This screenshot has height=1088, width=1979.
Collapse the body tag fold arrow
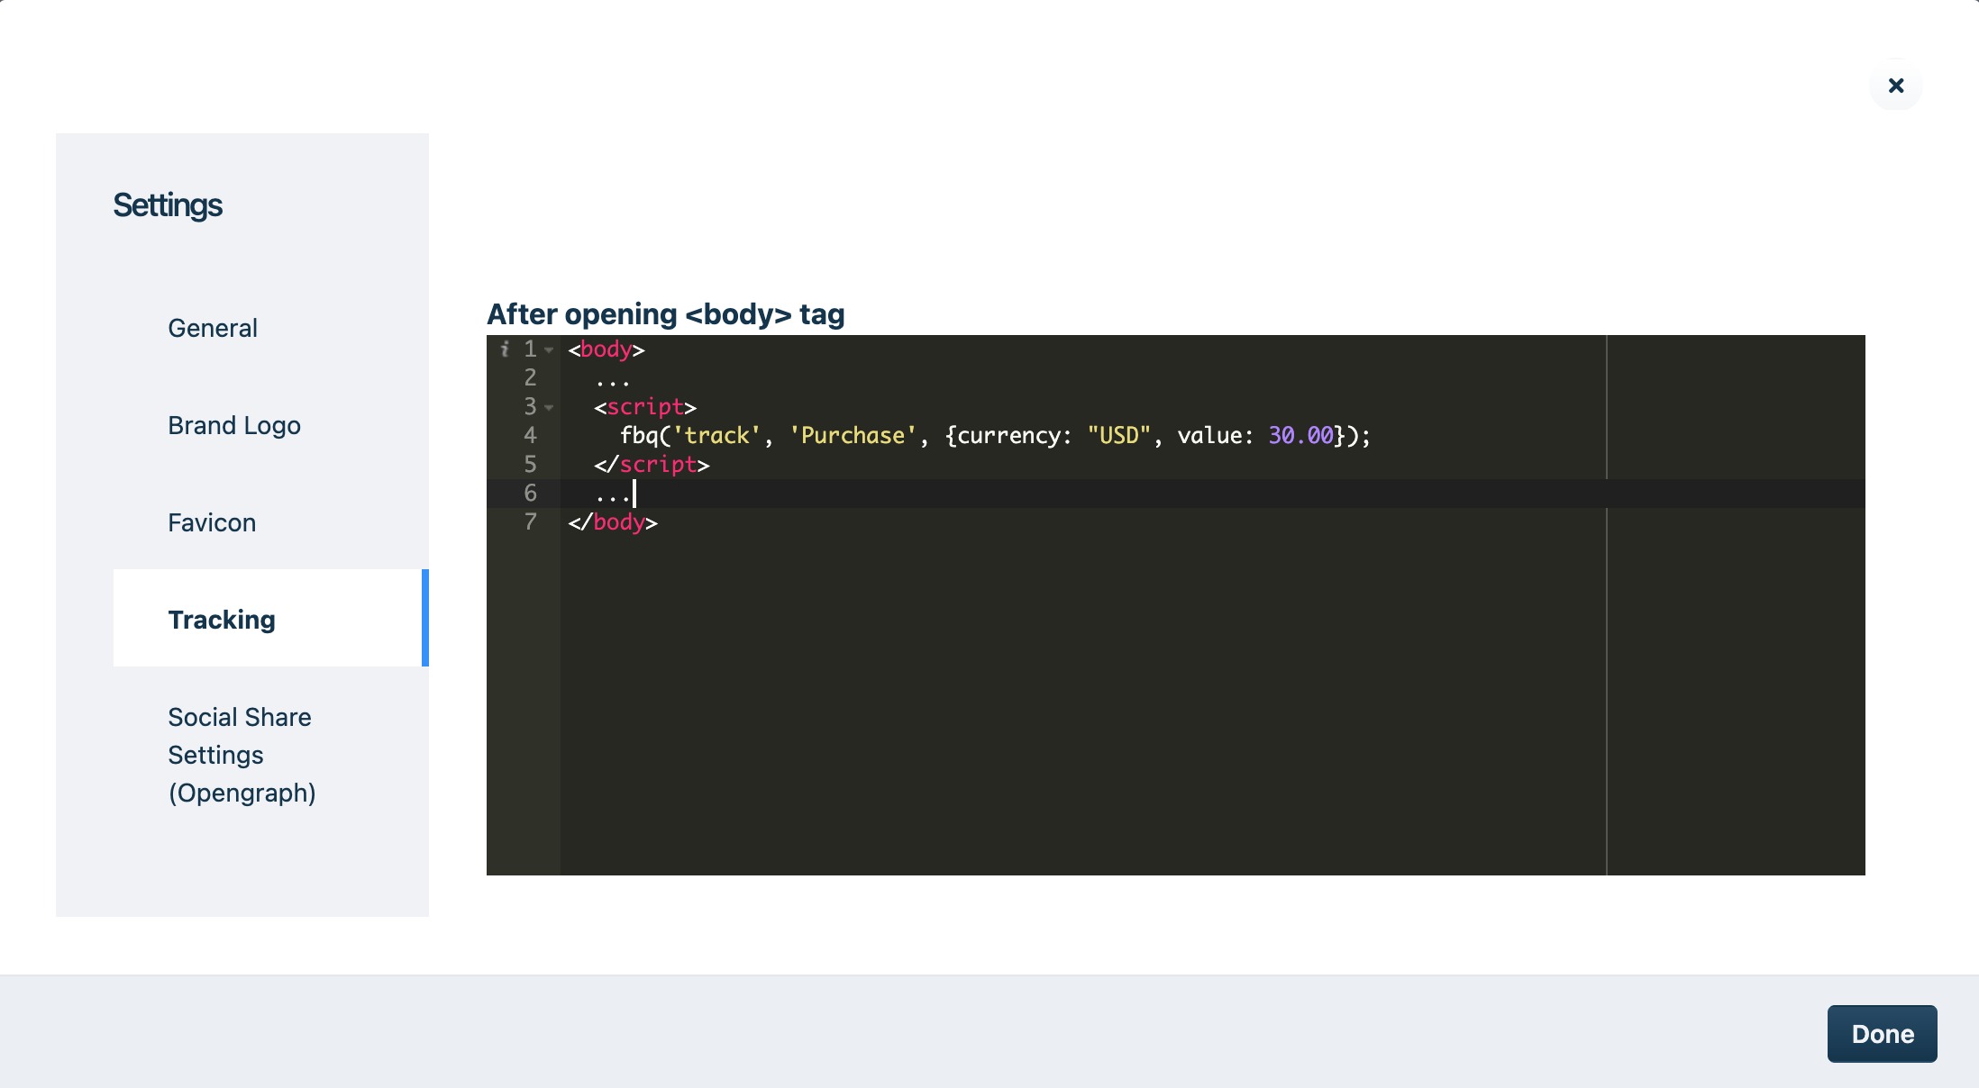549,349
